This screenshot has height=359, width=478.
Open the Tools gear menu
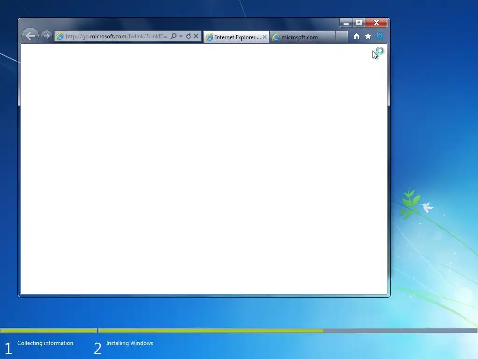(380, 36)
